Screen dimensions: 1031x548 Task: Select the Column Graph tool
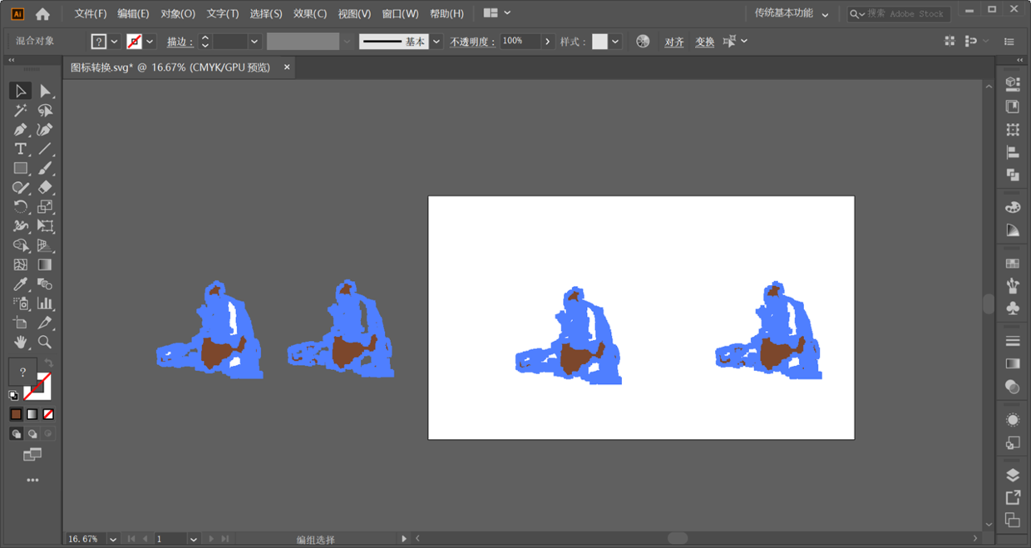(x=45, y=304)
